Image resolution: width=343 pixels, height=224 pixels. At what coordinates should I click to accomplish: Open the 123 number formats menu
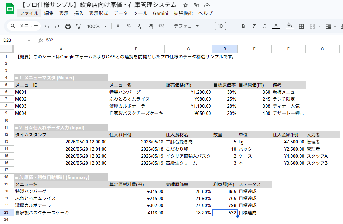pos(161,26)
